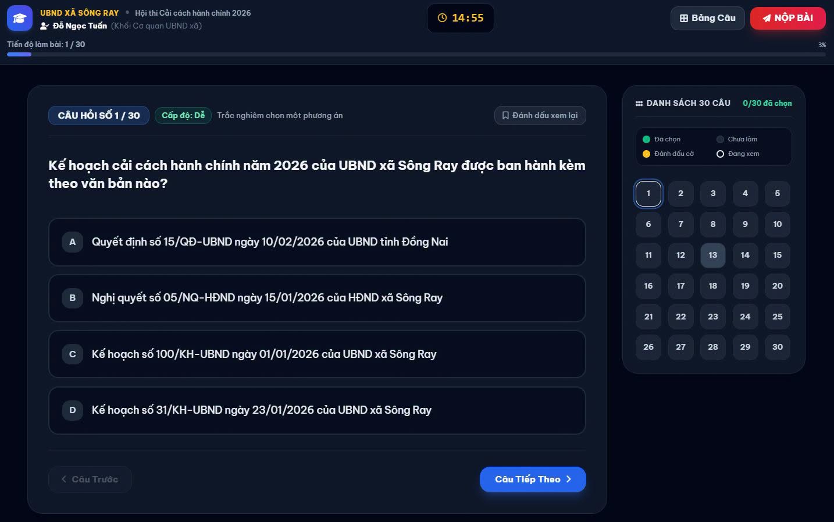834x522 pixels.
Task: Click the clock icon in the timer
Action: point(442,18)
